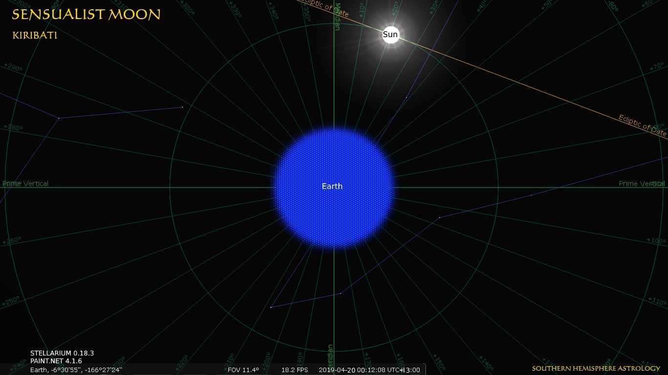The height and width of the screenshot is (375, 668).
Task: Click the star at the left constellation vertex near +280°
Action: pos(59,118)
